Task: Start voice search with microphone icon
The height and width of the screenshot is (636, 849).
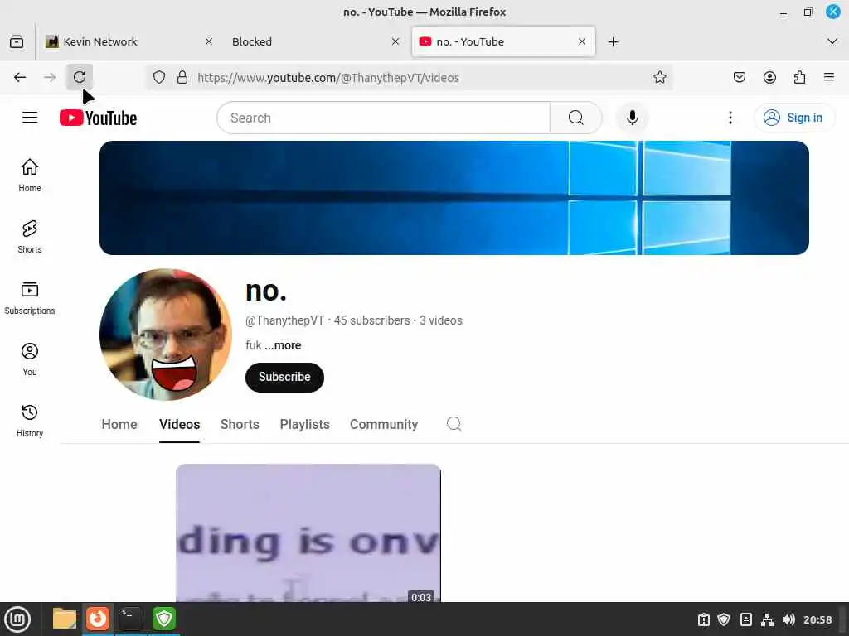Action: point(632,118)
